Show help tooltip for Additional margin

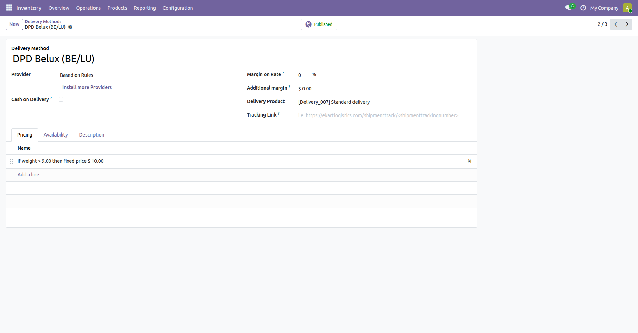(289, 87)
